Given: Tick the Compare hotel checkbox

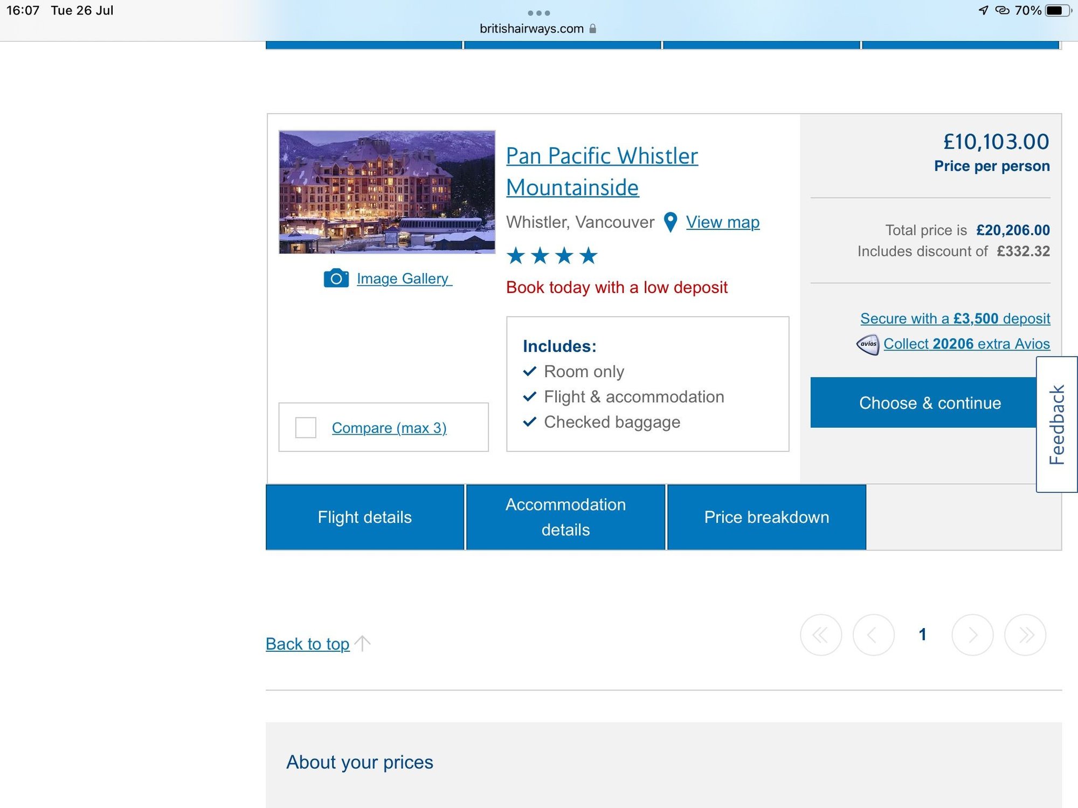Looking at the screenshot, I should pos(306,428).
